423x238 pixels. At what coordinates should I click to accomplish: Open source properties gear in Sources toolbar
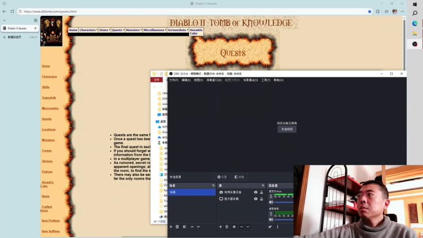234,227
